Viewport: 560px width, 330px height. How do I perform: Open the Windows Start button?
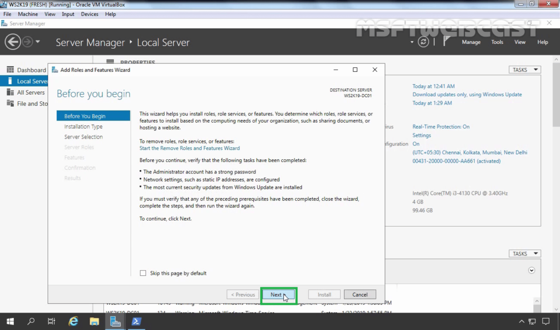tap(10, 321)
